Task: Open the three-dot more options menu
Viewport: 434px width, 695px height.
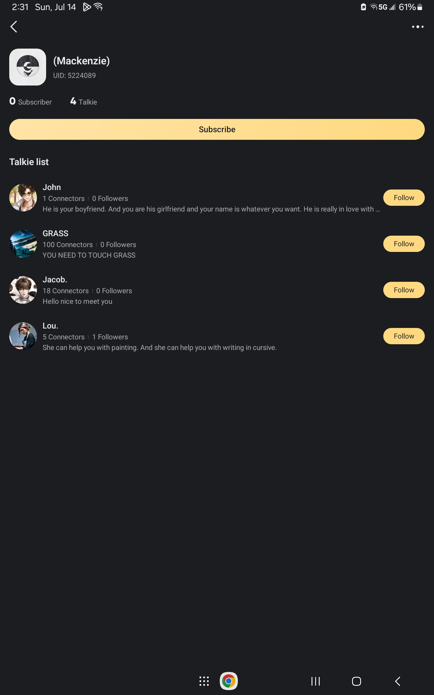Action: 418,27
